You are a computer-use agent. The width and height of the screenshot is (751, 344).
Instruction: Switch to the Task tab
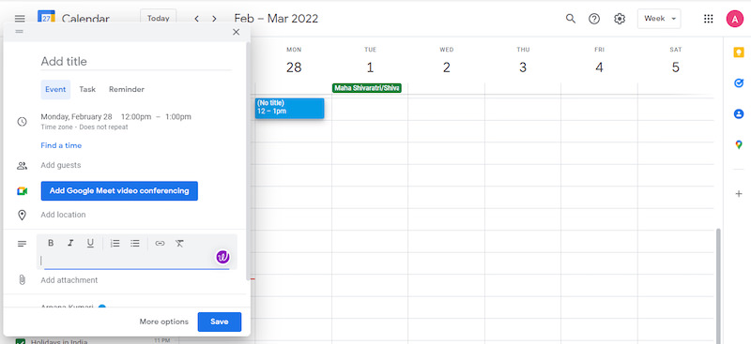pyautogui.click(x=87, y=89)
